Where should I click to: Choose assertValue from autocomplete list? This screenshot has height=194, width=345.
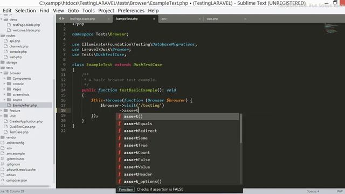177,167
